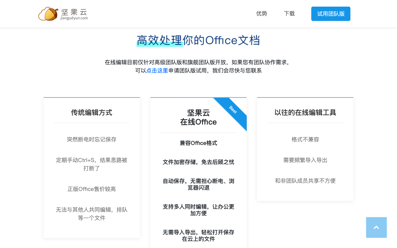Click the 支持多人同时编辑 feature line
This screenshot has height=248, width=397.
click(x=198, y=210)
